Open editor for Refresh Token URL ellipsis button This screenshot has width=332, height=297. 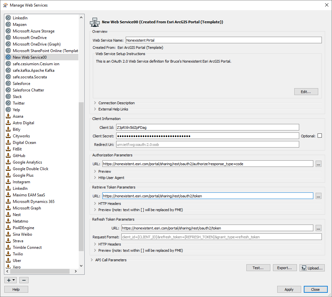(x=319, y=228)
